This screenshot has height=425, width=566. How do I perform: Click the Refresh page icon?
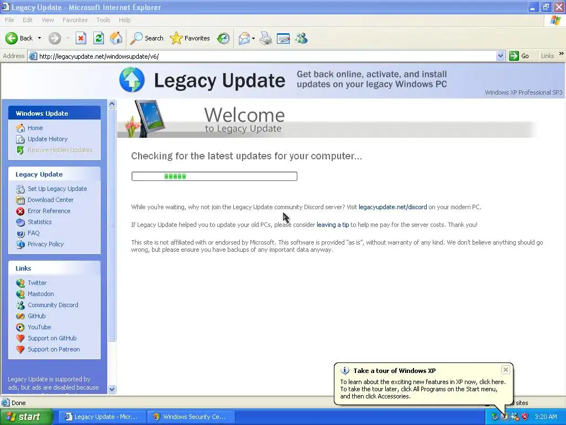(98, 38)
